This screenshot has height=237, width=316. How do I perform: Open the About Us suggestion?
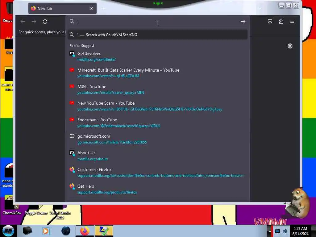[158, 156]
